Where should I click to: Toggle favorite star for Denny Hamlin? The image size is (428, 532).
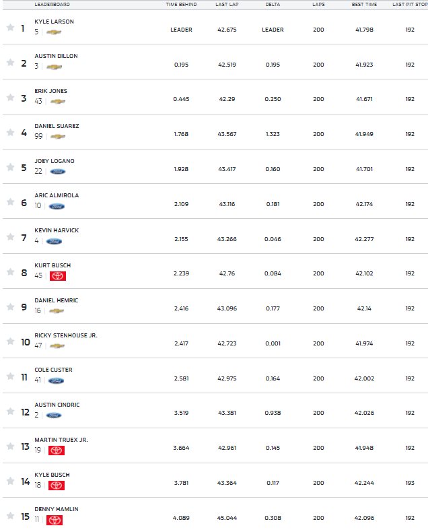11,515
